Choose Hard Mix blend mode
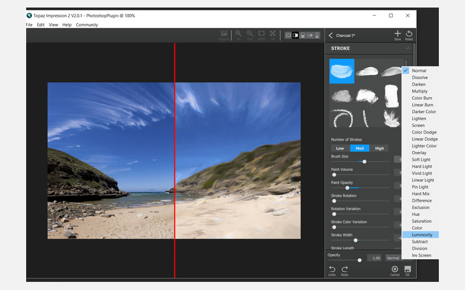465x290 pixels. 420,194
